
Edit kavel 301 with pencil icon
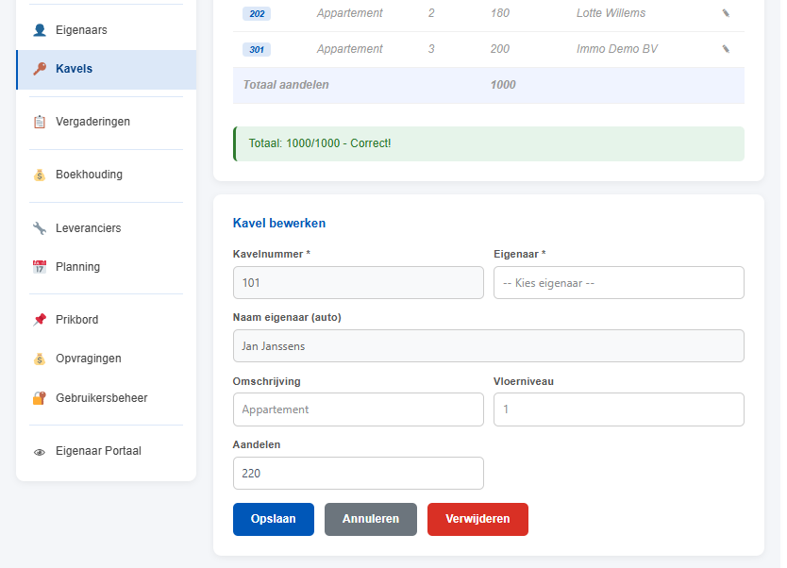point(726,49)
